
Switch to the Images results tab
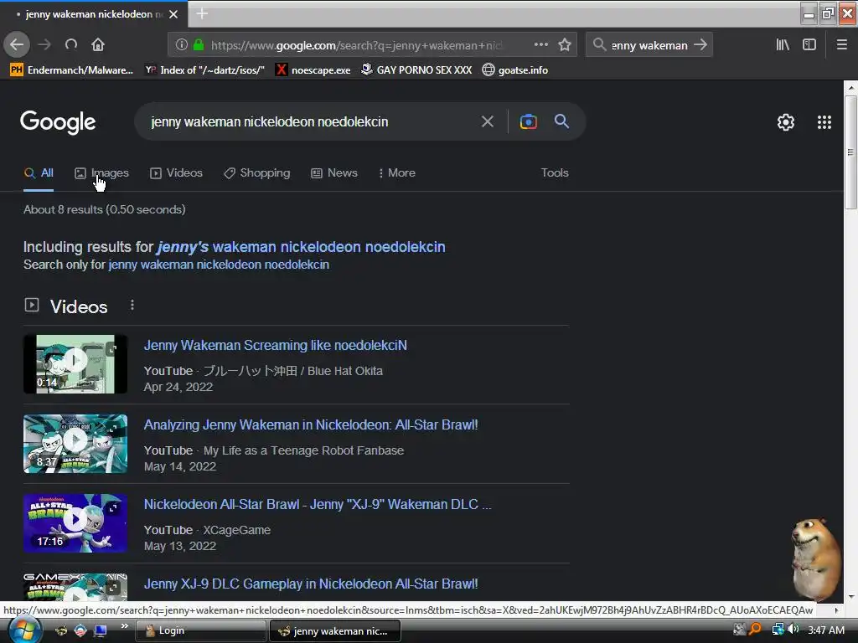pos(101,172)
